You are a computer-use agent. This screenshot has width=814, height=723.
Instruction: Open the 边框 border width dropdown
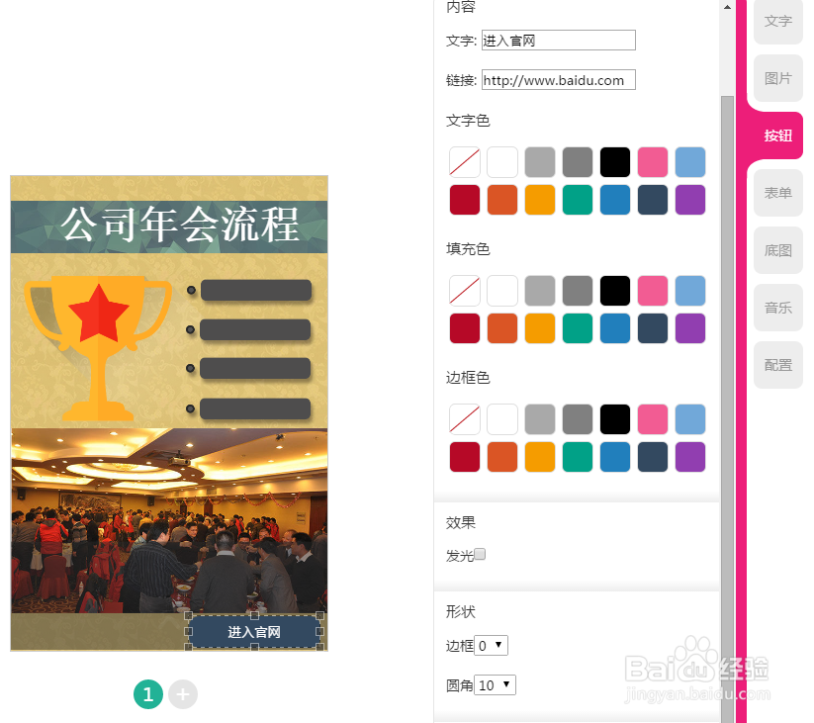click(492, 645)
